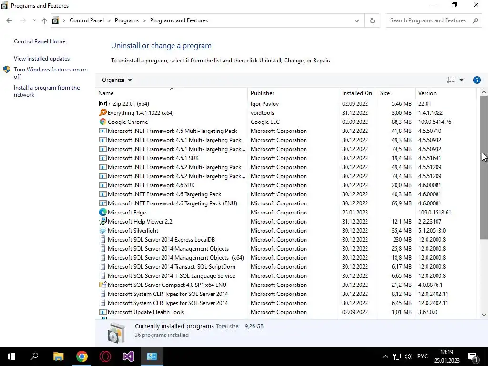Sort the list by Version column

446,93
